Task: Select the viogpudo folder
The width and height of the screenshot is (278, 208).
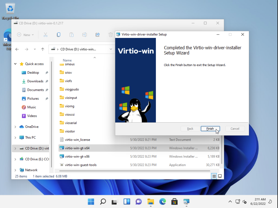Action: [x=72, y=89]
